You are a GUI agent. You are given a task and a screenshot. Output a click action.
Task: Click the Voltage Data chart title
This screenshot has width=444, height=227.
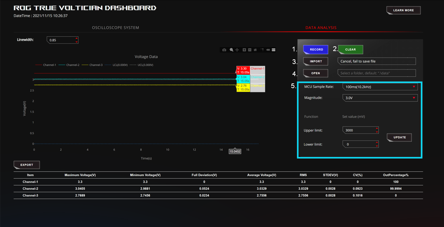tap(146, 57)
